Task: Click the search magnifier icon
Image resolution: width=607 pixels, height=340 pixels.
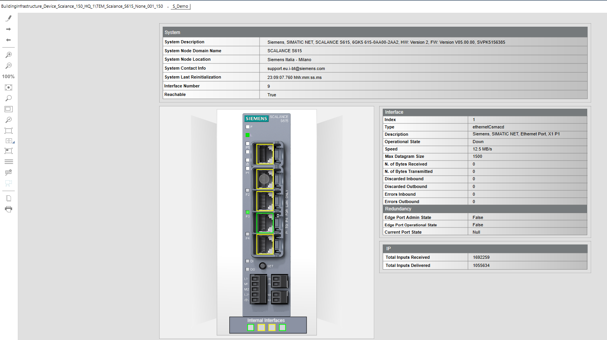Action: 9,98
